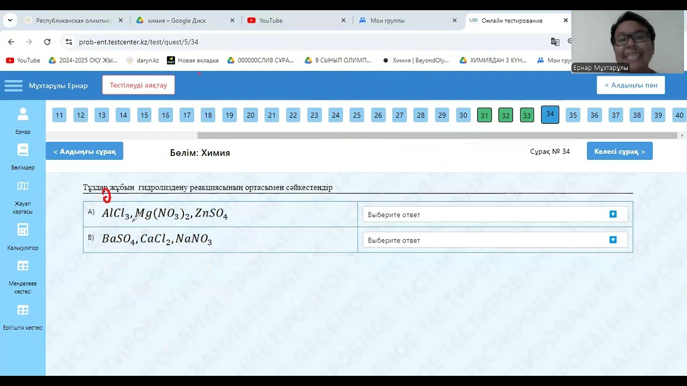Open Бөлімдер sections icon

(23, 150)
